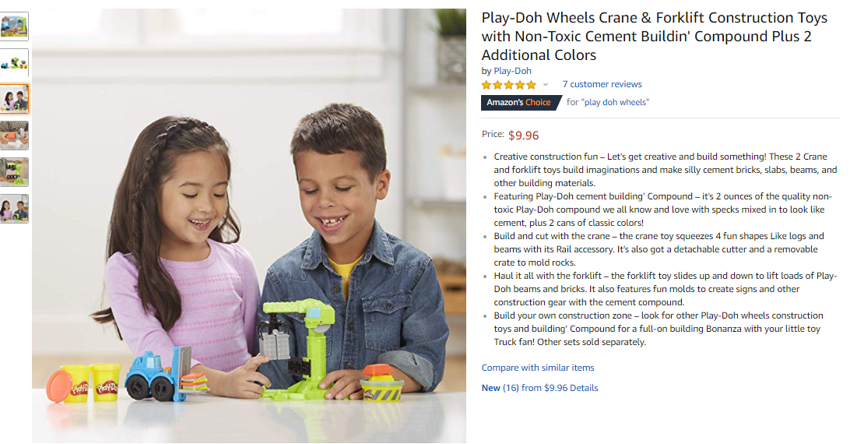The image size is (850, 444).
Task: Click the Details link after offers
Action: click(x=584, y=388)
